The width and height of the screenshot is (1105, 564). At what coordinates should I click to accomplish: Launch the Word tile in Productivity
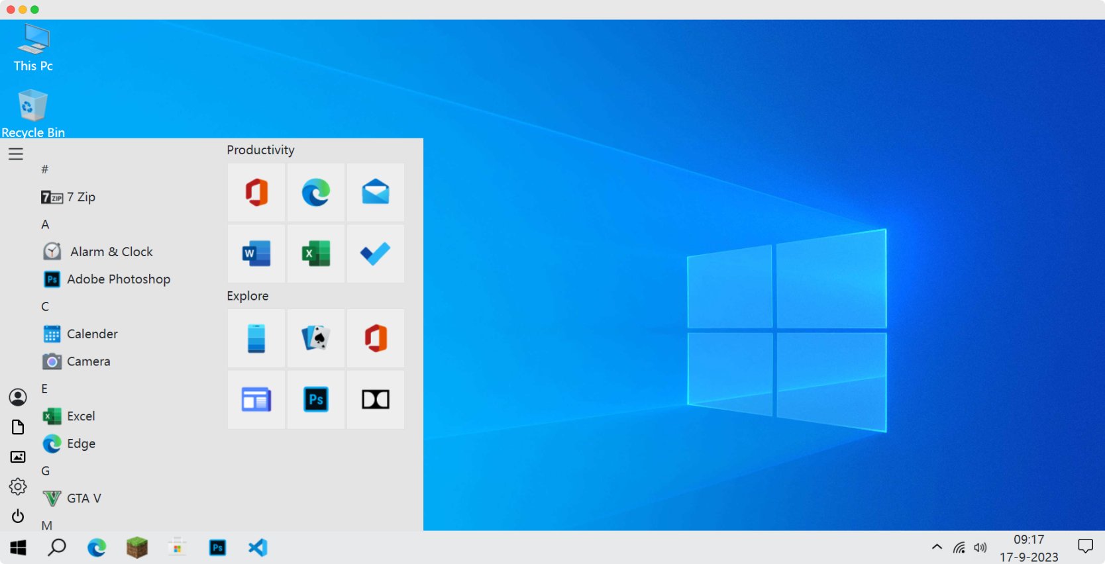(x=256, y=254)
